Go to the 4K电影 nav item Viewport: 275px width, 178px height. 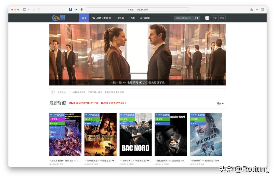120,18
